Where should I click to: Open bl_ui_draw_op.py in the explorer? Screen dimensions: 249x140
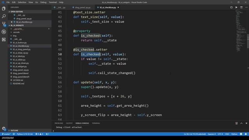point(21,53)
